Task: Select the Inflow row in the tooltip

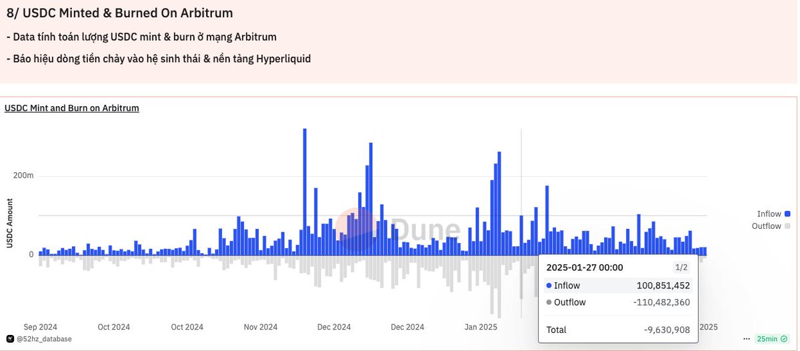Action: (x=618, y=286)
